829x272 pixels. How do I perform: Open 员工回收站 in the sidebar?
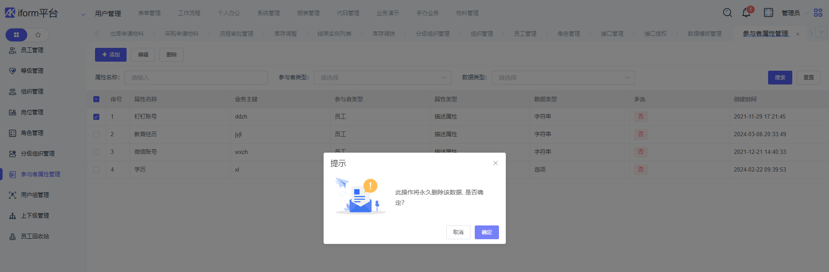35,236
